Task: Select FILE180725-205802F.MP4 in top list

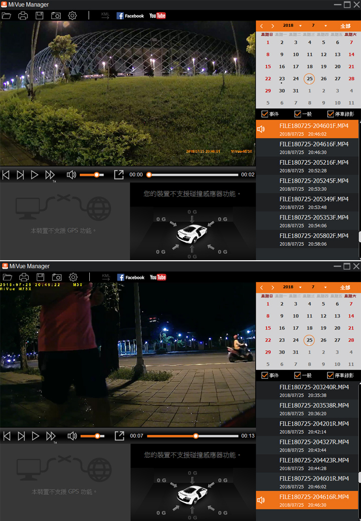Action: [x=307, y=239]
